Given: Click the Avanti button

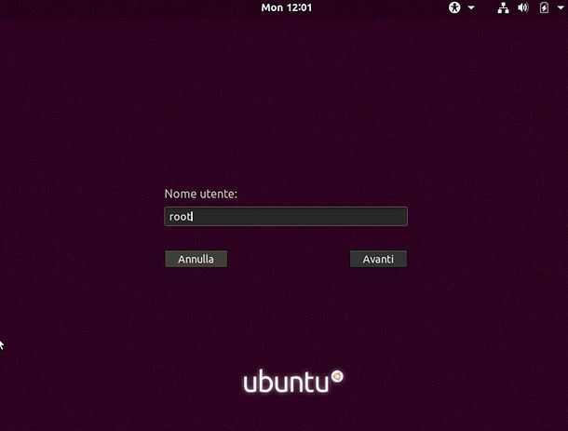Looking at the screenshot, I should point(378,259).
